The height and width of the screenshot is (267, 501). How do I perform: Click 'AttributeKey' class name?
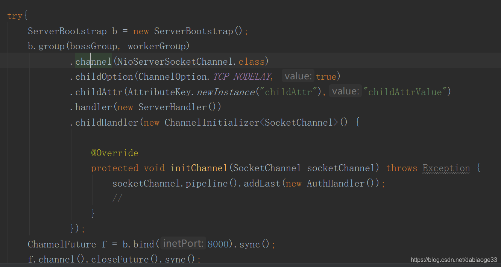point(160,92)
